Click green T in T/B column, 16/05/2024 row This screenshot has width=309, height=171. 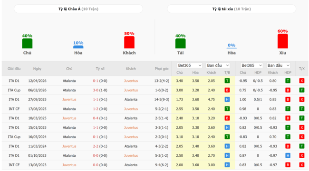pyautogui.click(x=227, y=136)
